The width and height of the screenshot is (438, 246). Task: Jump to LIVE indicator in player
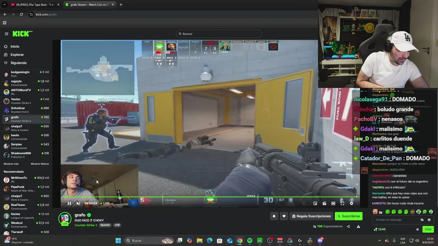(x=105, y=203)
